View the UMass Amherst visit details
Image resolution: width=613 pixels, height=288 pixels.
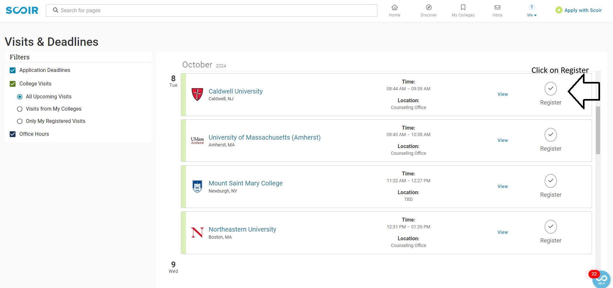503,140
